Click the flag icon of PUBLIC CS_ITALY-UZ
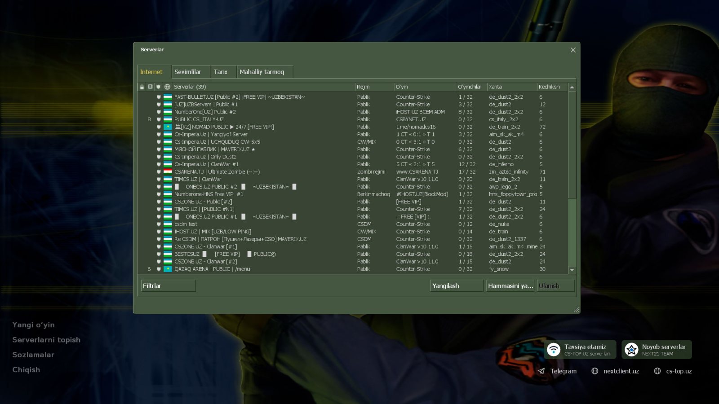The width and height of the screenshot is (719, 404). (x=168, y=119)
